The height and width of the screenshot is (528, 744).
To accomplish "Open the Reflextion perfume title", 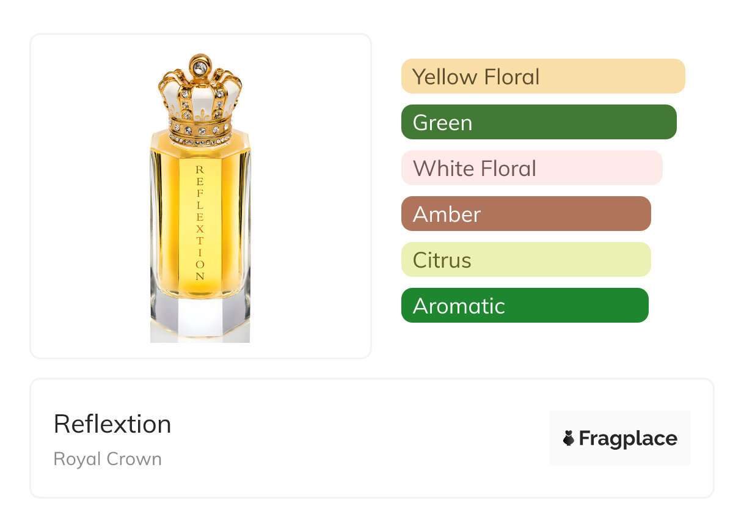I will [112, 424].
